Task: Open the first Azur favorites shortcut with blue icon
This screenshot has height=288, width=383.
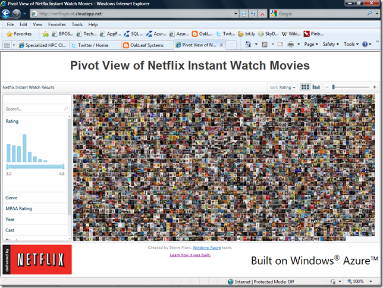Action: click(156, 34)
